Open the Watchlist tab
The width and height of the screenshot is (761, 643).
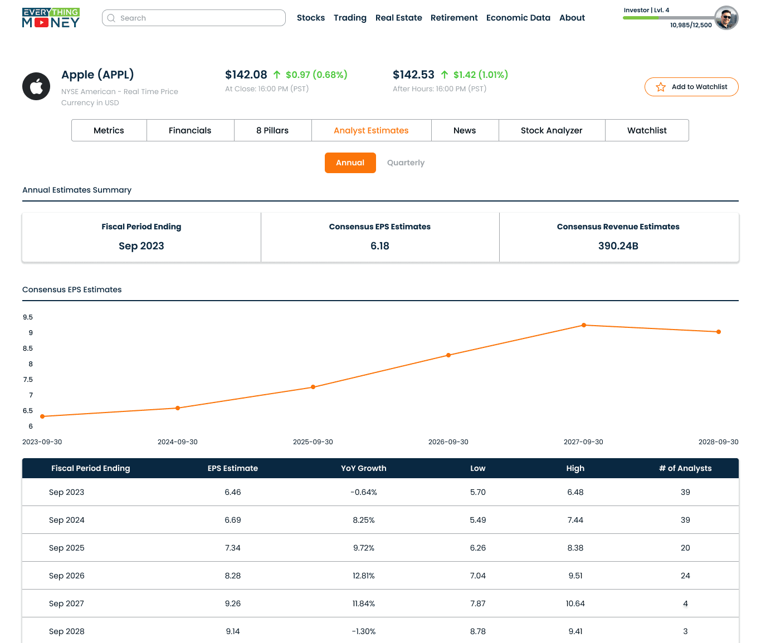pyautogui.click(x=647, y=130)
